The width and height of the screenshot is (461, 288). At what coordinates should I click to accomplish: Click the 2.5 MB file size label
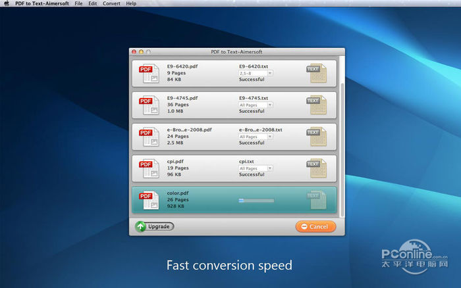click(175, 143)
